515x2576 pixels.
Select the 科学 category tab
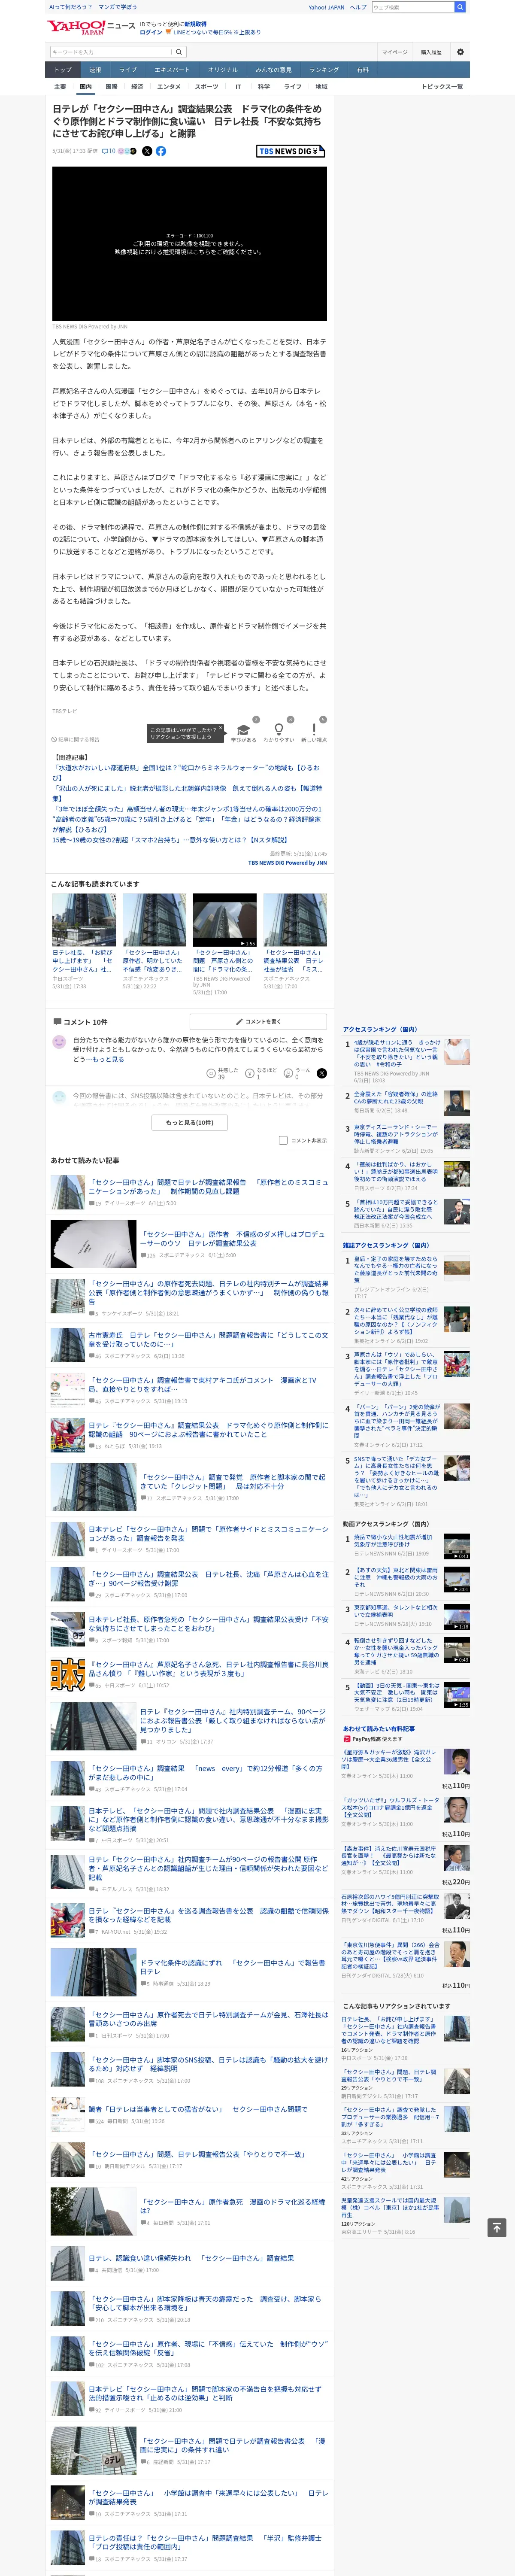point(264,87)
